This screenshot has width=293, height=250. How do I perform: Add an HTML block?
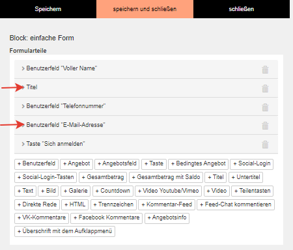pyautogui.click(x=75, y=204)
